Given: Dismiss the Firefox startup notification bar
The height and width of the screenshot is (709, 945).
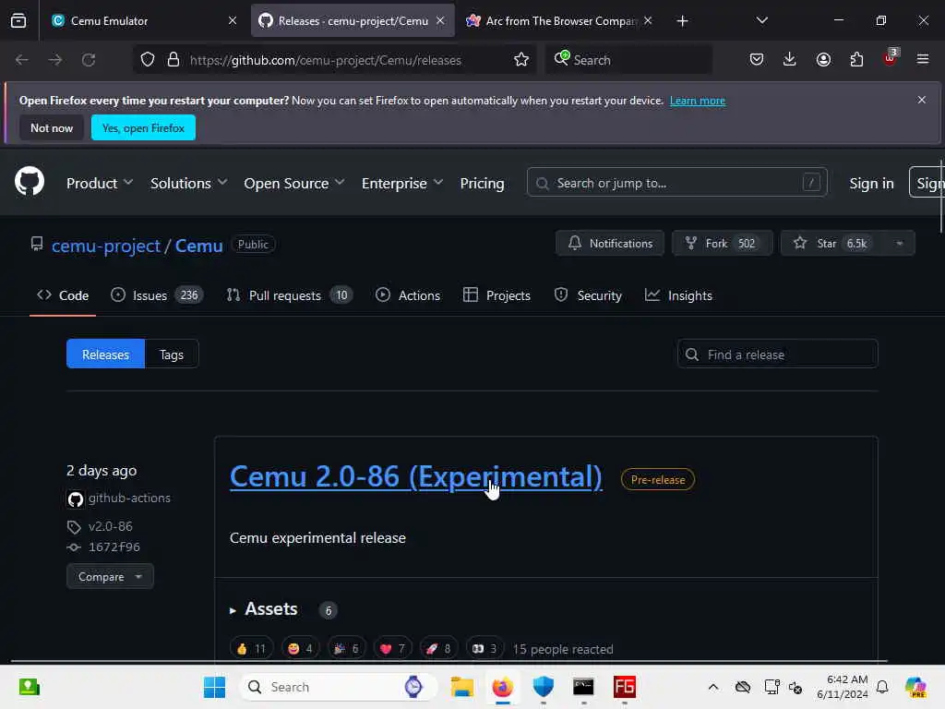Looking at the screenshot, I should point(922,100).
